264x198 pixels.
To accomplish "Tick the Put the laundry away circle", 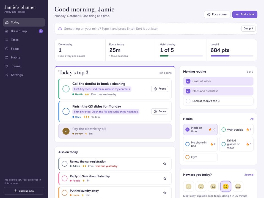I will pyautogui.click(x=64, y=193).
